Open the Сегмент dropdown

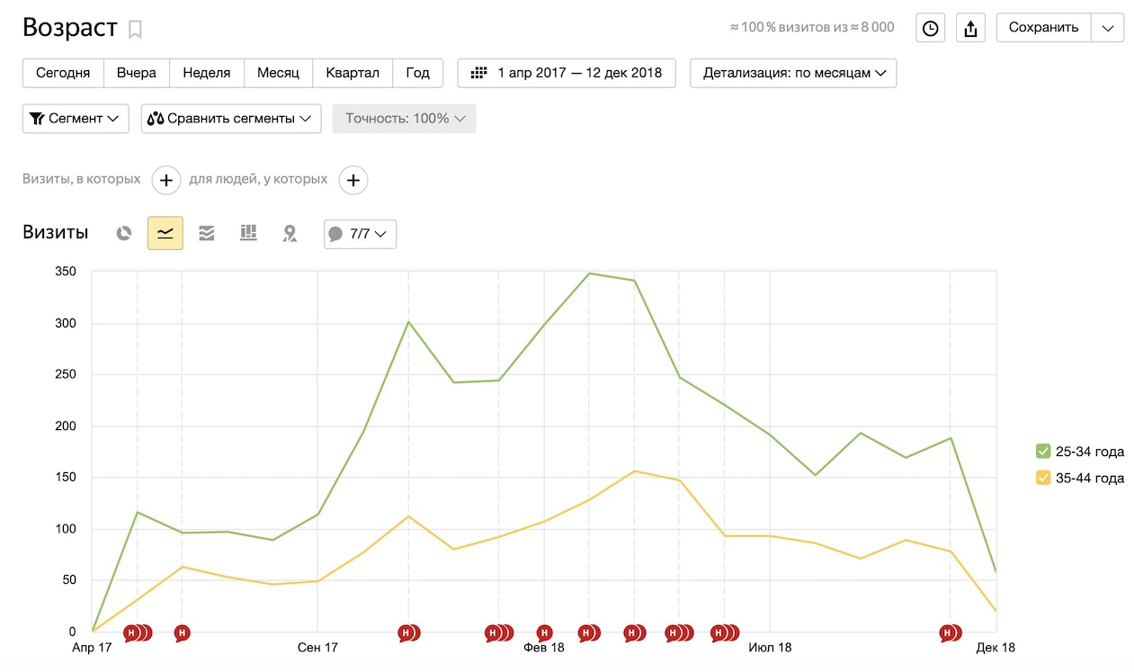[76, 119]
